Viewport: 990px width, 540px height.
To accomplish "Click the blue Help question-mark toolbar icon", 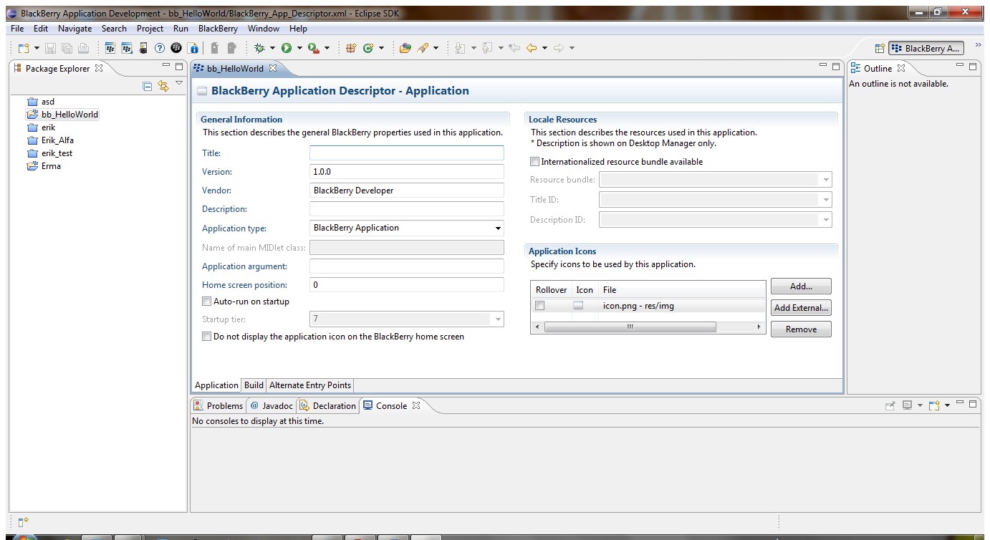I will coord(160,48).
